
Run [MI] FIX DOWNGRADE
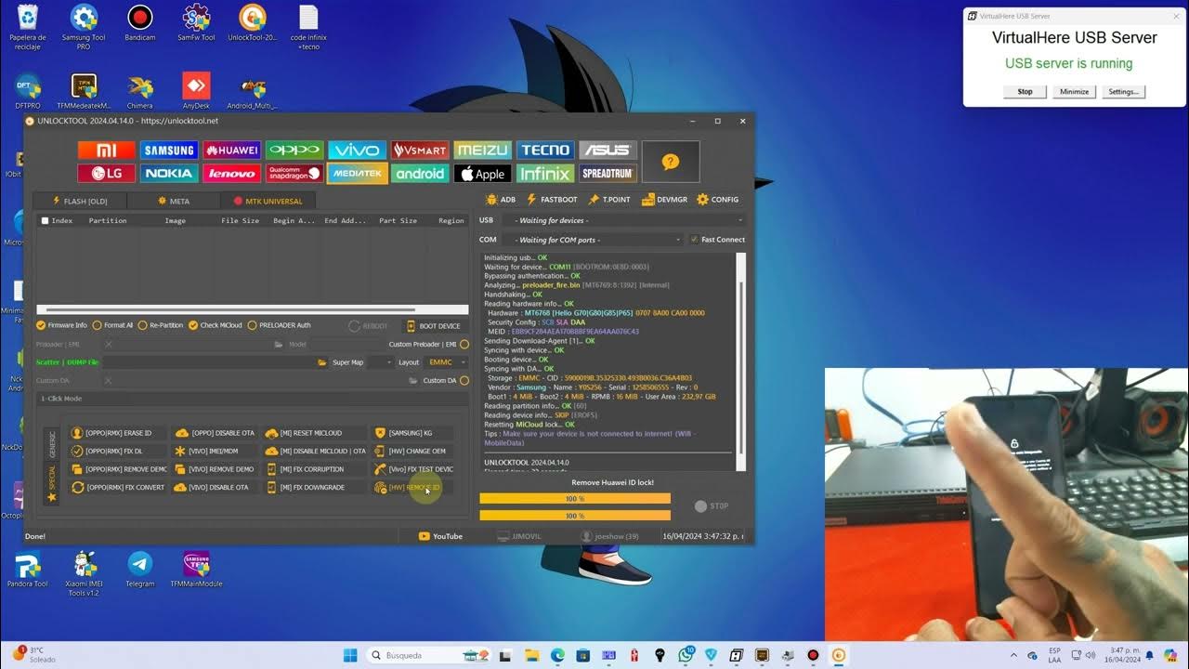(x=306, y=487)
